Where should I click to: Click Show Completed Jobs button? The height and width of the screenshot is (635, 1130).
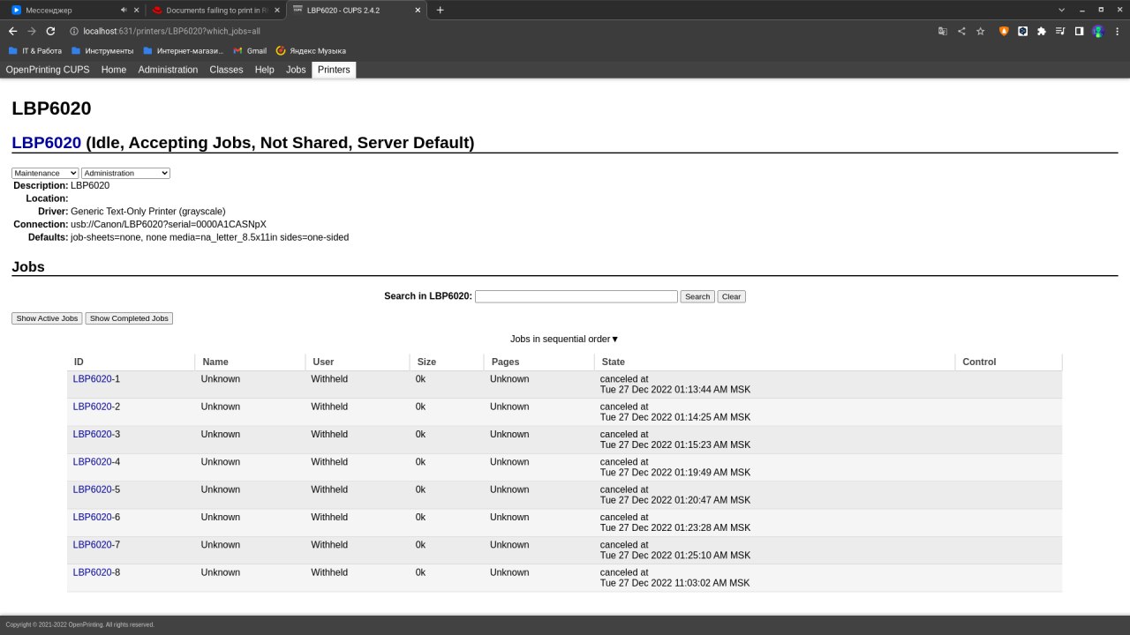(x=129, y=318)
